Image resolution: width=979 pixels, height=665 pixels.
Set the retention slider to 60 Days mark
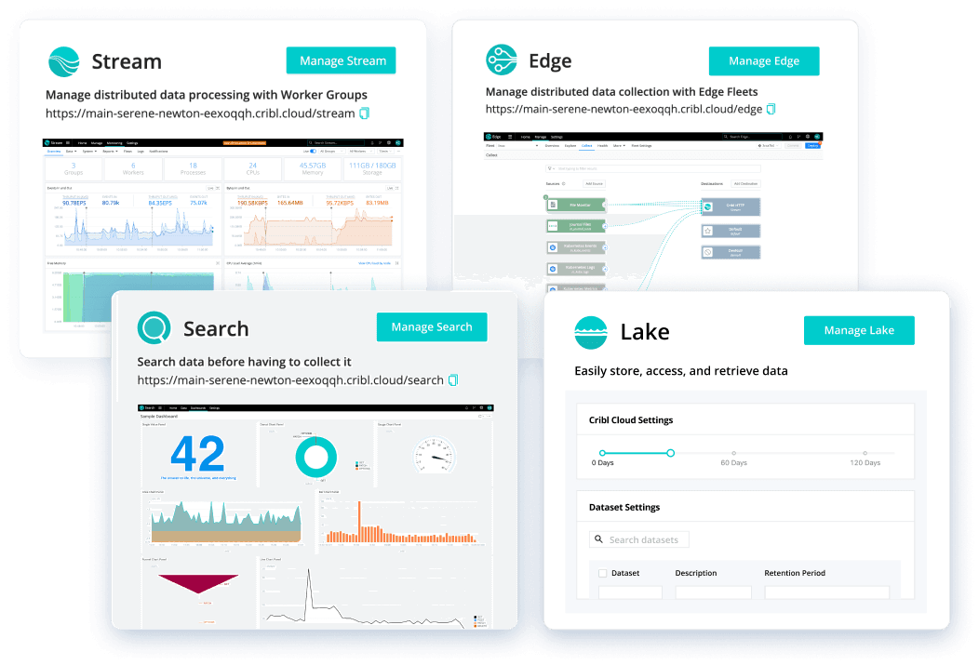[x=733, y=453]
